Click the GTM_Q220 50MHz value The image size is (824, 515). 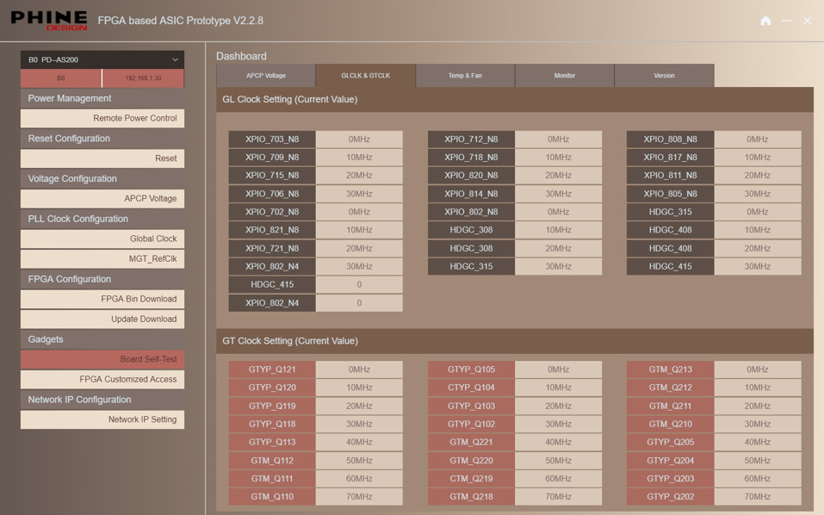coord(559,461)
